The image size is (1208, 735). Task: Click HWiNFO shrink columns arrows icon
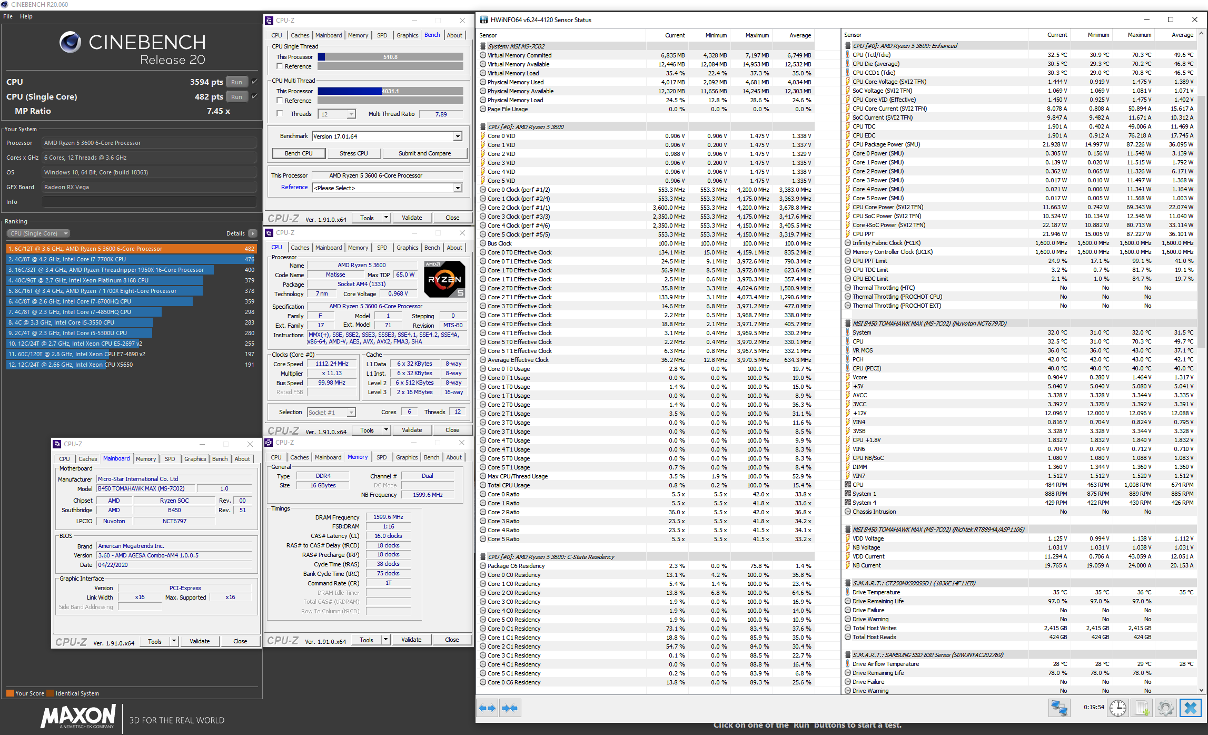pyautogui.click(x=510, y=708)
